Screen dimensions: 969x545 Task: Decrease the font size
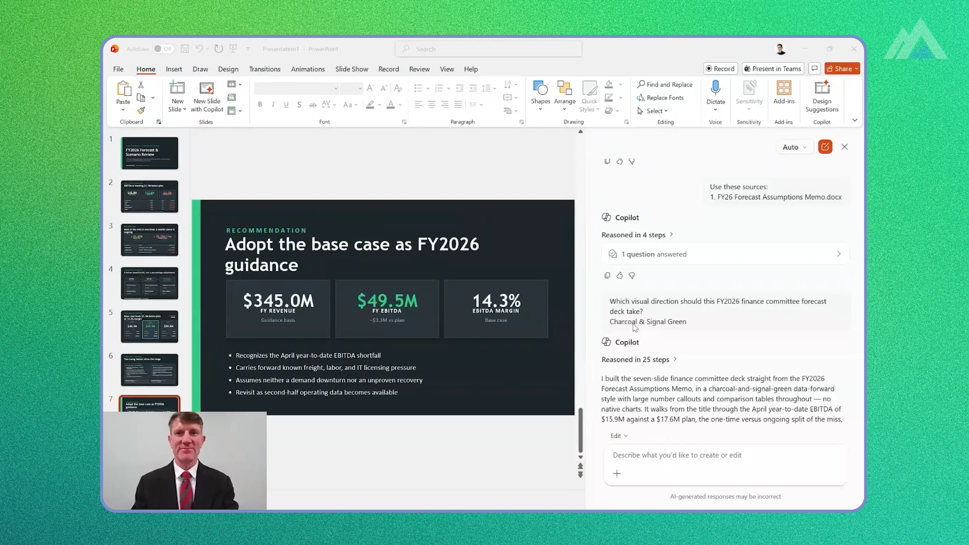(384, 88)
